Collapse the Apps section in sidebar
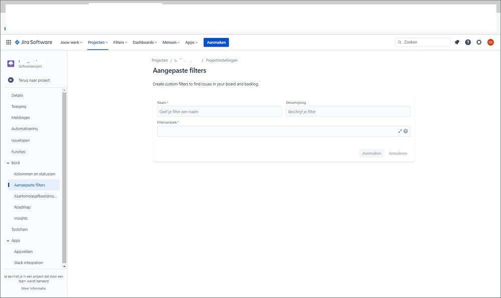This screenshot has width=501, height=298. click(x=8, y=241)
